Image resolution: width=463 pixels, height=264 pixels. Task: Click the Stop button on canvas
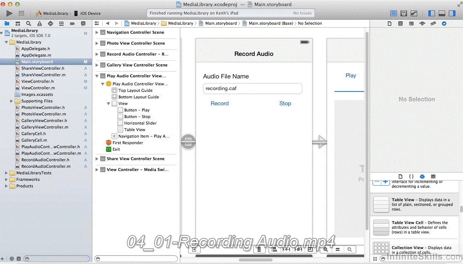[285, 103]
